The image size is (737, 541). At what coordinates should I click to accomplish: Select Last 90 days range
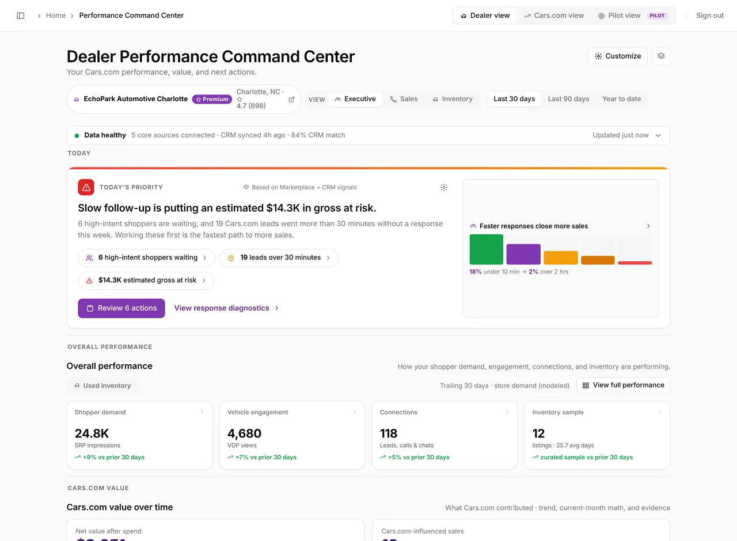pyautogui.click(x=568, y=99)
